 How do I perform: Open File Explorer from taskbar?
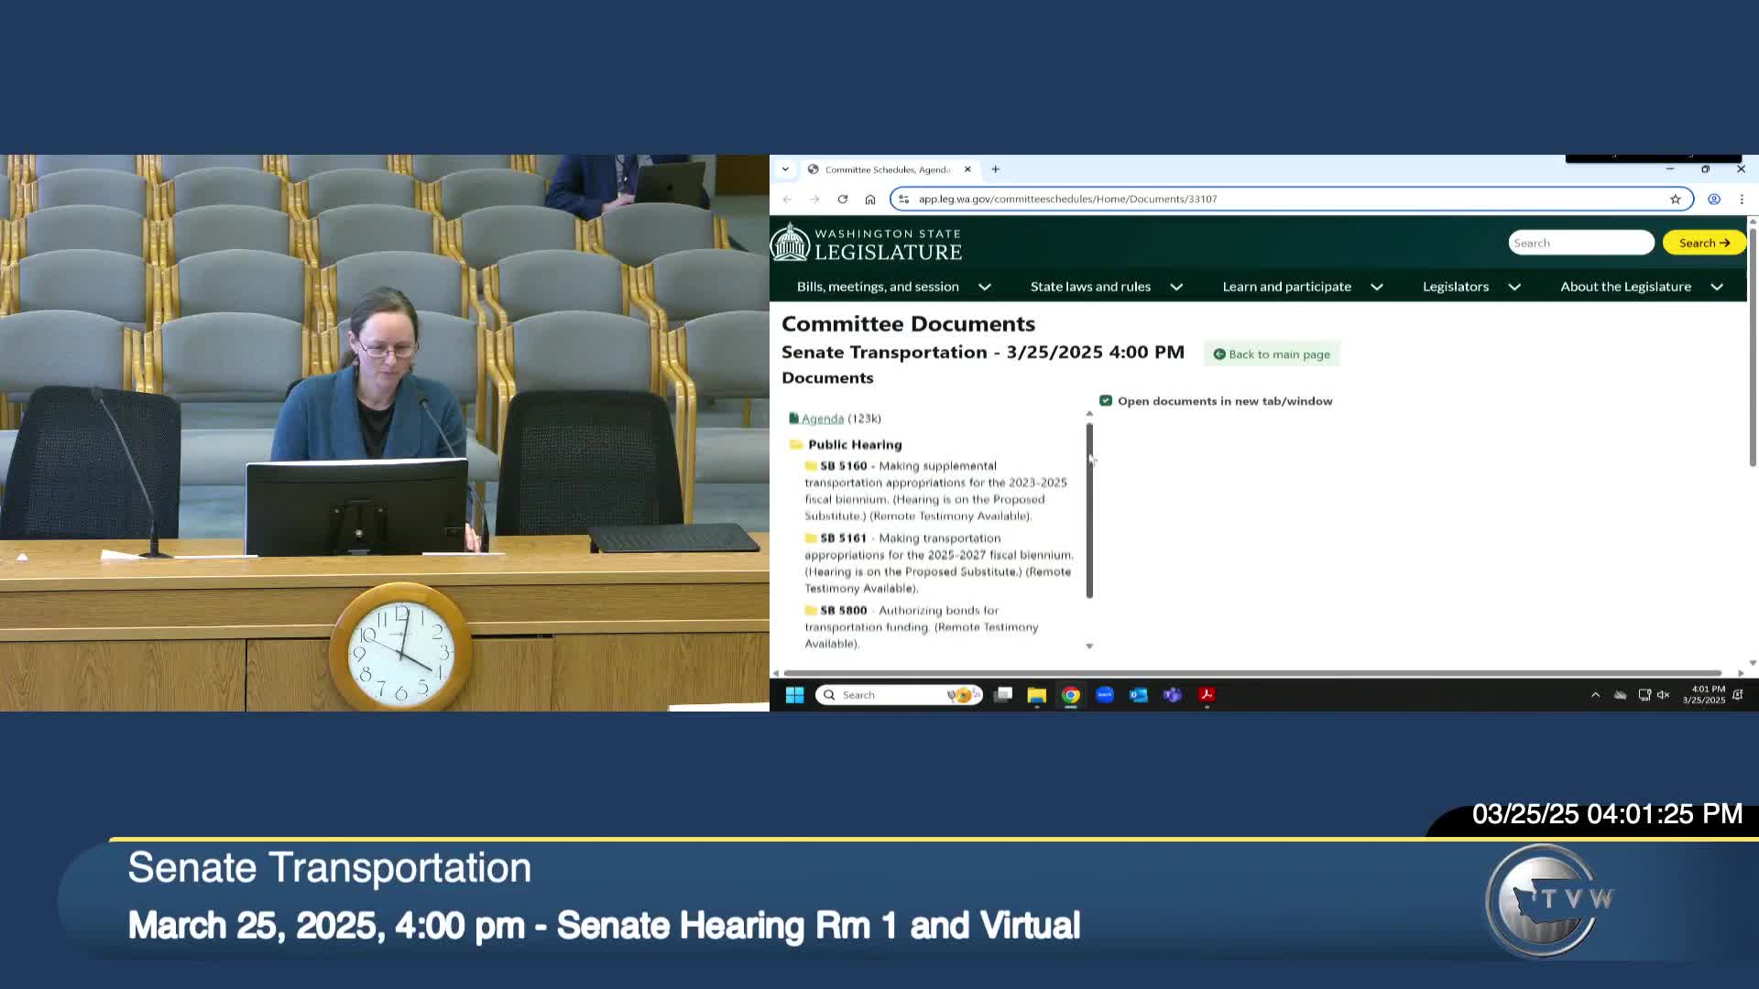tap(1037, 695)
